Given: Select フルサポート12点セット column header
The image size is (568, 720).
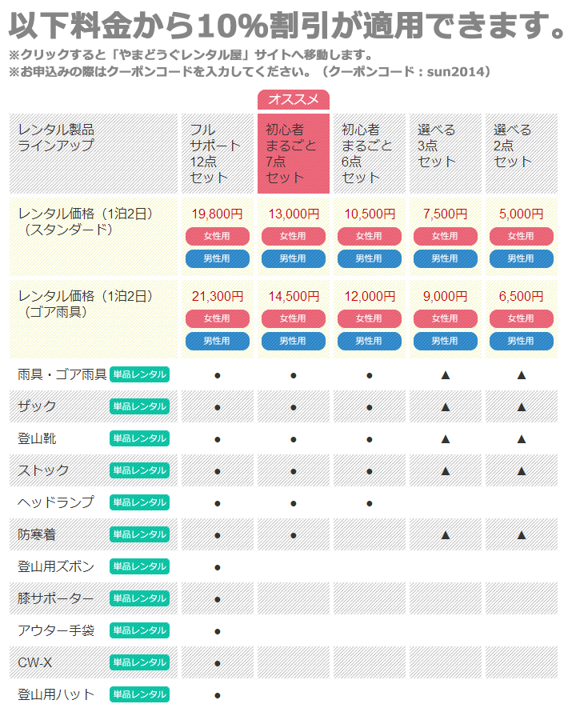Looking at the screenshot, I should pos(217,154).
